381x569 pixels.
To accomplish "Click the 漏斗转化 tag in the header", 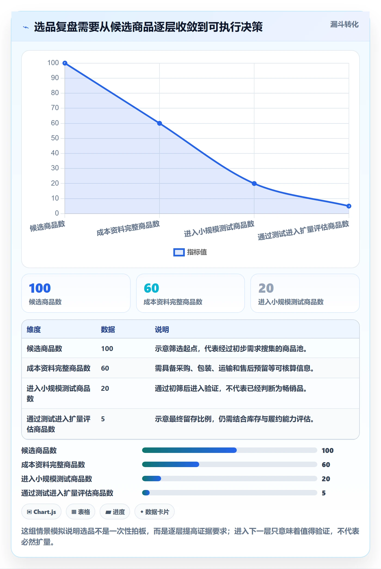I will point(344,25).
